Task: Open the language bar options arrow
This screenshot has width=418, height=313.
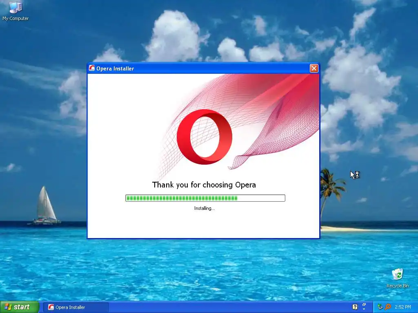Action: (x=364, y=309)
